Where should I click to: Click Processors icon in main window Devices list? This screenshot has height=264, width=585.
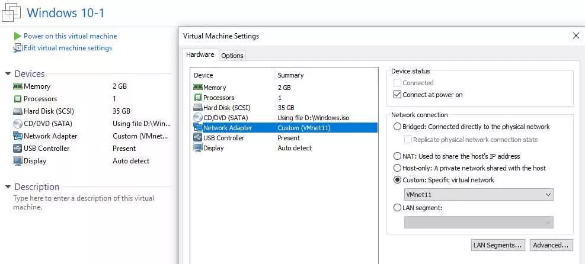(18, 99)
